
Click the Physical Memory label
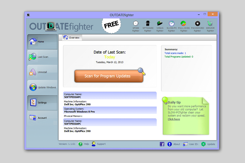73,116
